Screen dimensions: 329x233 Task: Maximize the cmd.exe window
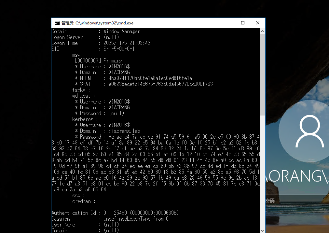[243, 23]
